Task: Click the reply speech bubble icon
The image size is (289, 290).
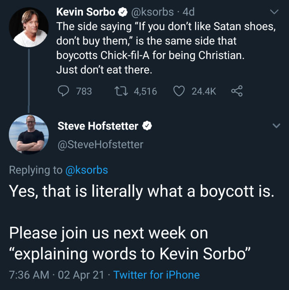Action: (63, 91)
